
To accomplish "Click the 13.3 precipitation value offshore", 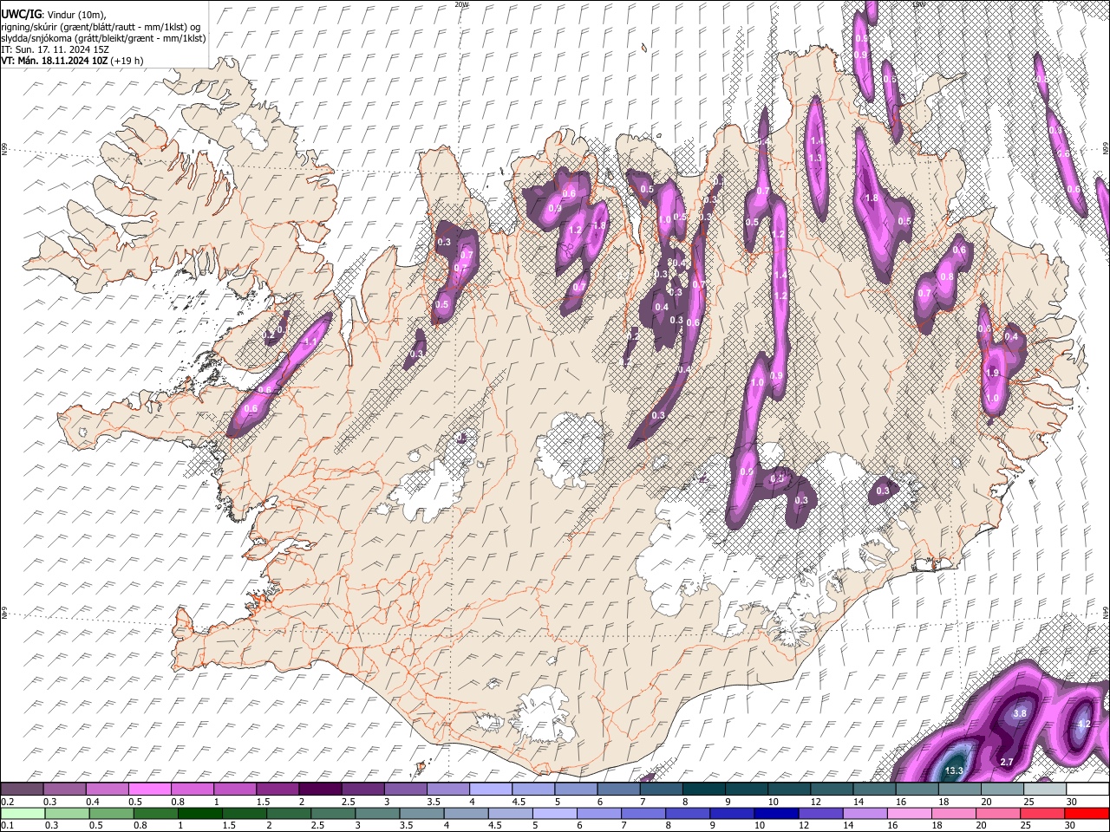I will (954, 770).
